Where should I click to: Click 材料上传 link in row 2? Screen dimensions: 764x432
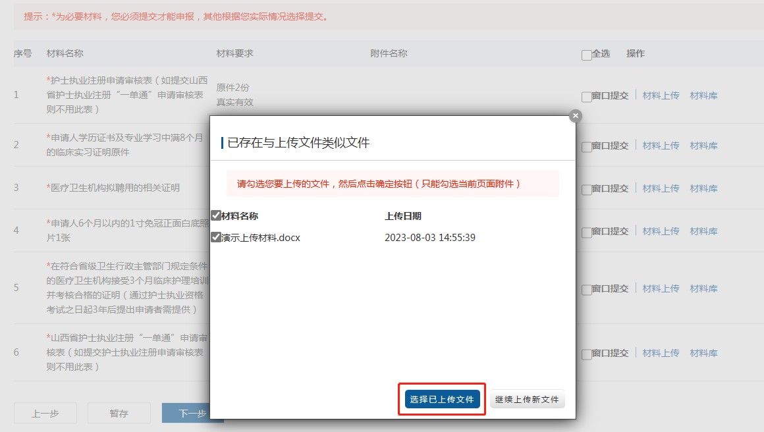tap(661, 146)
